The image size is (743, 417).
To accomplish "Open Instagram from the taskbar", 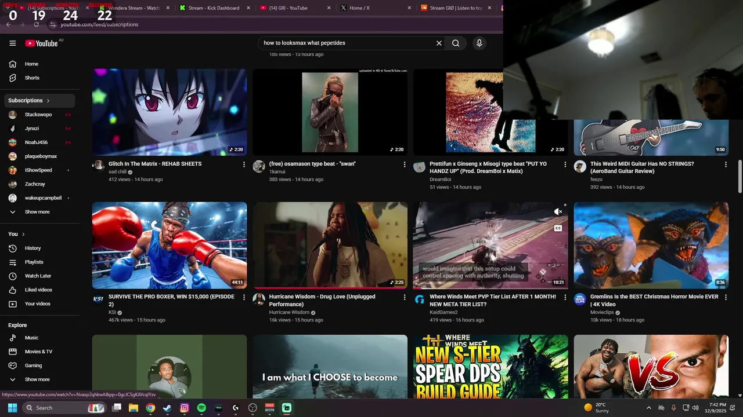I will pyautogui.click(x=185, y=408).
